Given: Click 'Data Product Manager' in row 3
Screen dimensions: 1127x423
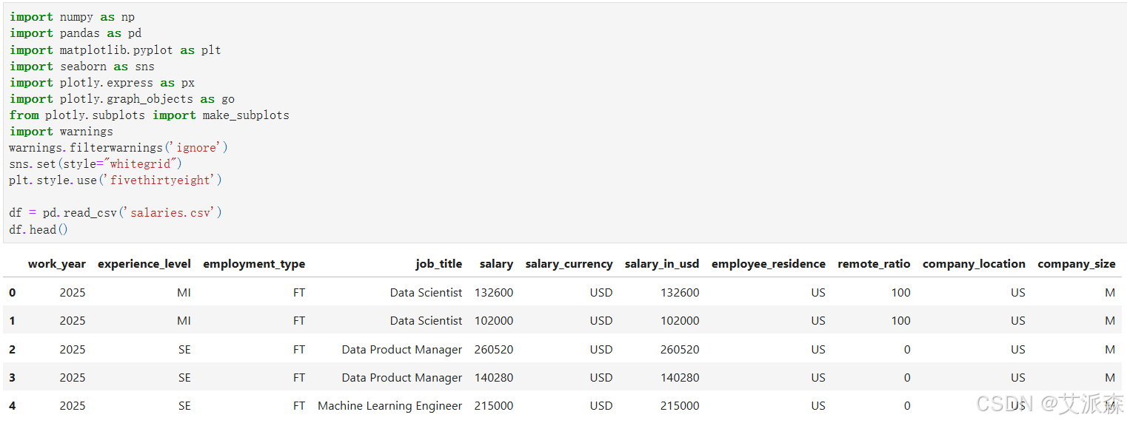Looking at the screenshot, I should [402, 378].
